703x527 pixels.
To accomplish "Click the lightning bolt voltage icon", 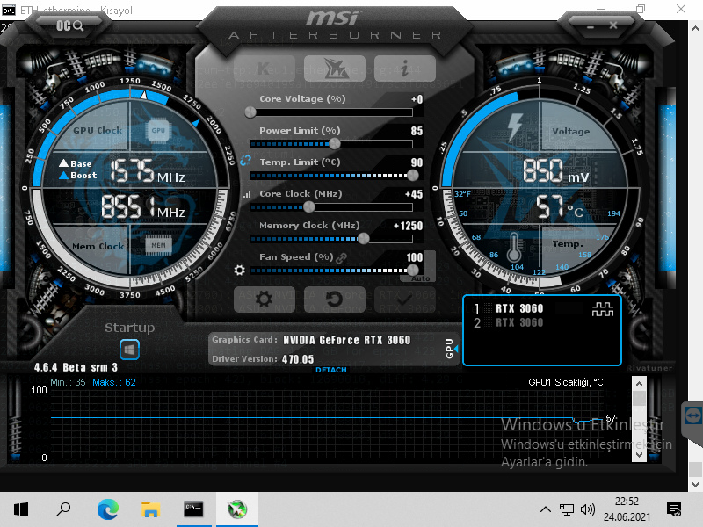I will 515,126.
